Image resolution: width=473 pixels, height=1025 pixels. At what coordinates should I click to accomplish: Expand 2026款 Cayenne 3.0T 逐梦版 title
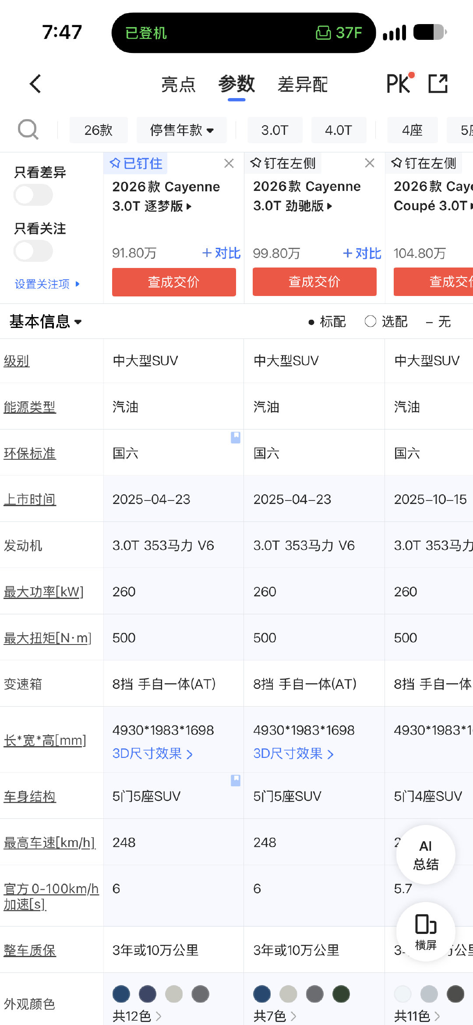click(166, 196)
